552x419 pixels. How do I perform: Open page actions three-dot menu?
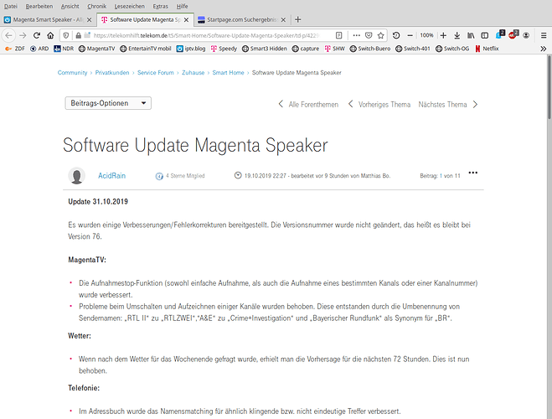click(356, 35)
